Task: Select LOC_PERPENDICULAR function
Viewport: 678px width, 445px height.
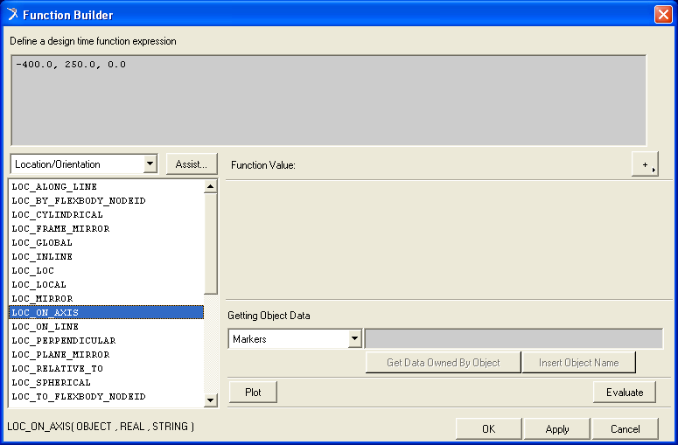Action: (106, 340)
